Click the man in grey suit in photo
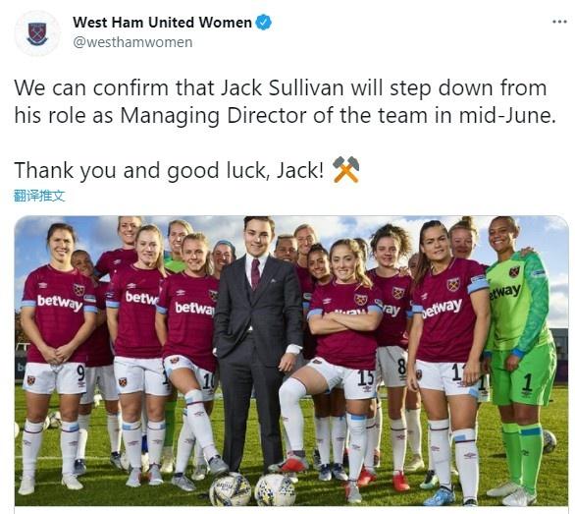575x514 pixels. [x=258, y=342]
